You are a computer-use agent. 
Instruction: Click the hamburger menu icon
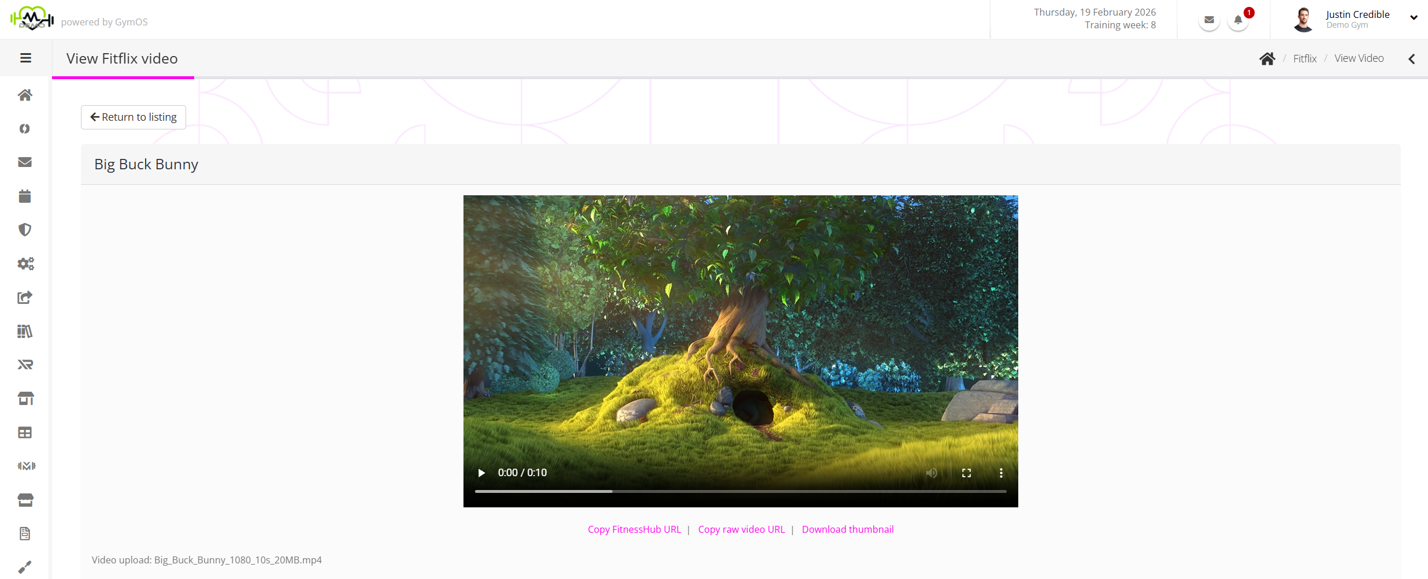pyautogui.click(x=25, y=58)
